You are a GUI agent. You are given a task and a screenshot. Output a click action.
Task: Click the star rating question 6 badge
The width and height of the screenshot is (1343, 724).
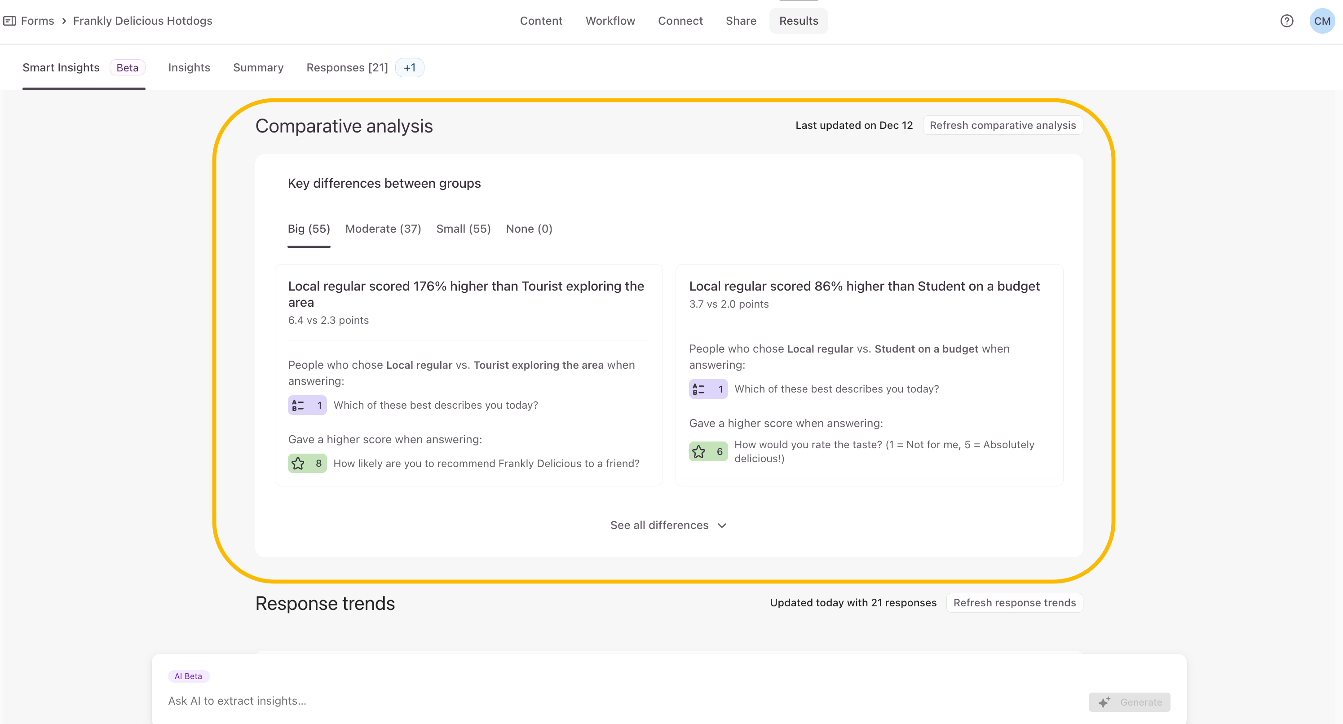click(708, 451)
